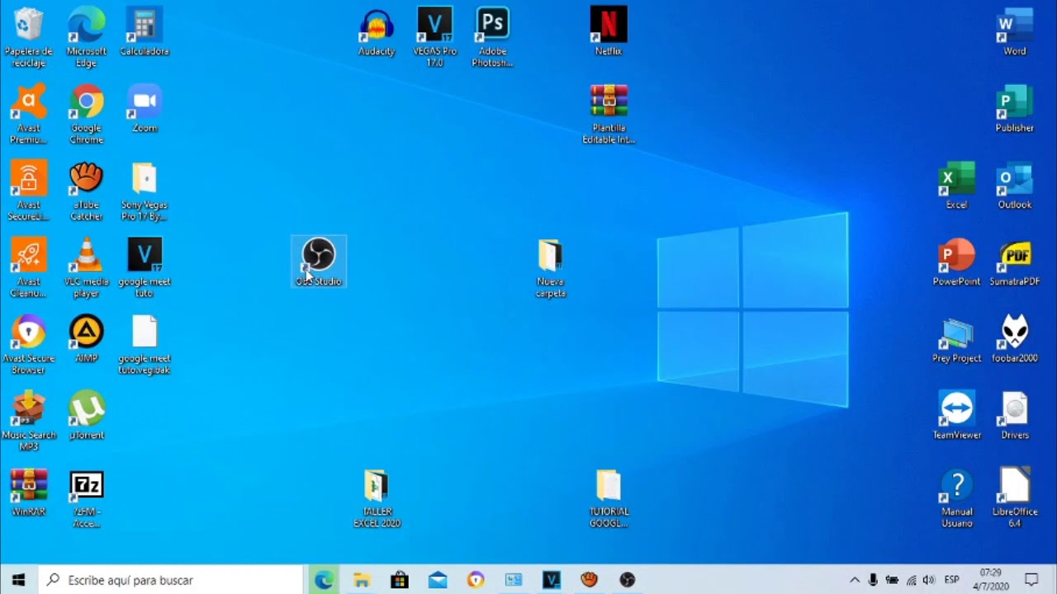Expand hidden system tray icons
Viewport: 1057px width, 594px height.
click(x=855, y=580)
